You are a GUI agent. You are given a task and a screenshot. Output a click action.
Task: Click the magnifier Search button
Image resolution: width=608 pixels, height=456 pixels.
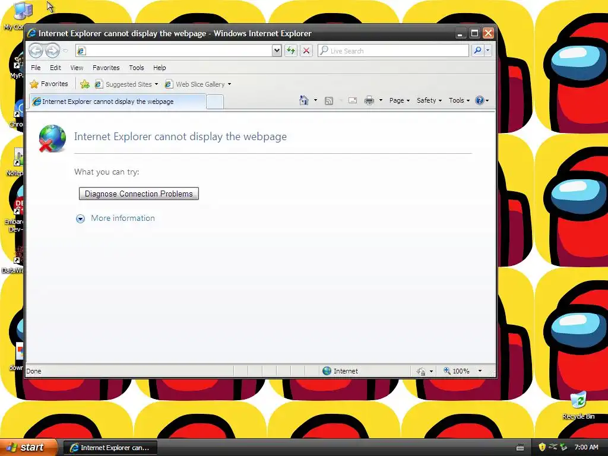pyautogui.click(x=478, y=50)
